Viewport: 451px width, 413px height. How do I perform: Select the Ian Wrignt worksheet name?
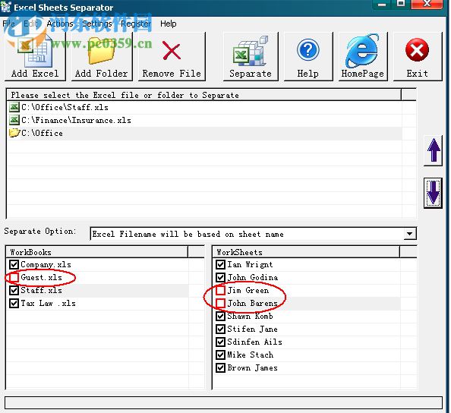(x=250, y=265)
